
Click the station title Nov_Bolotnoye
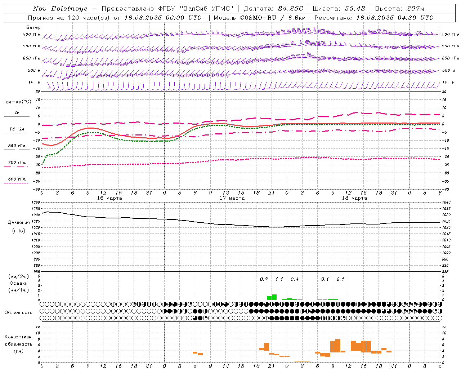[60, 9]
